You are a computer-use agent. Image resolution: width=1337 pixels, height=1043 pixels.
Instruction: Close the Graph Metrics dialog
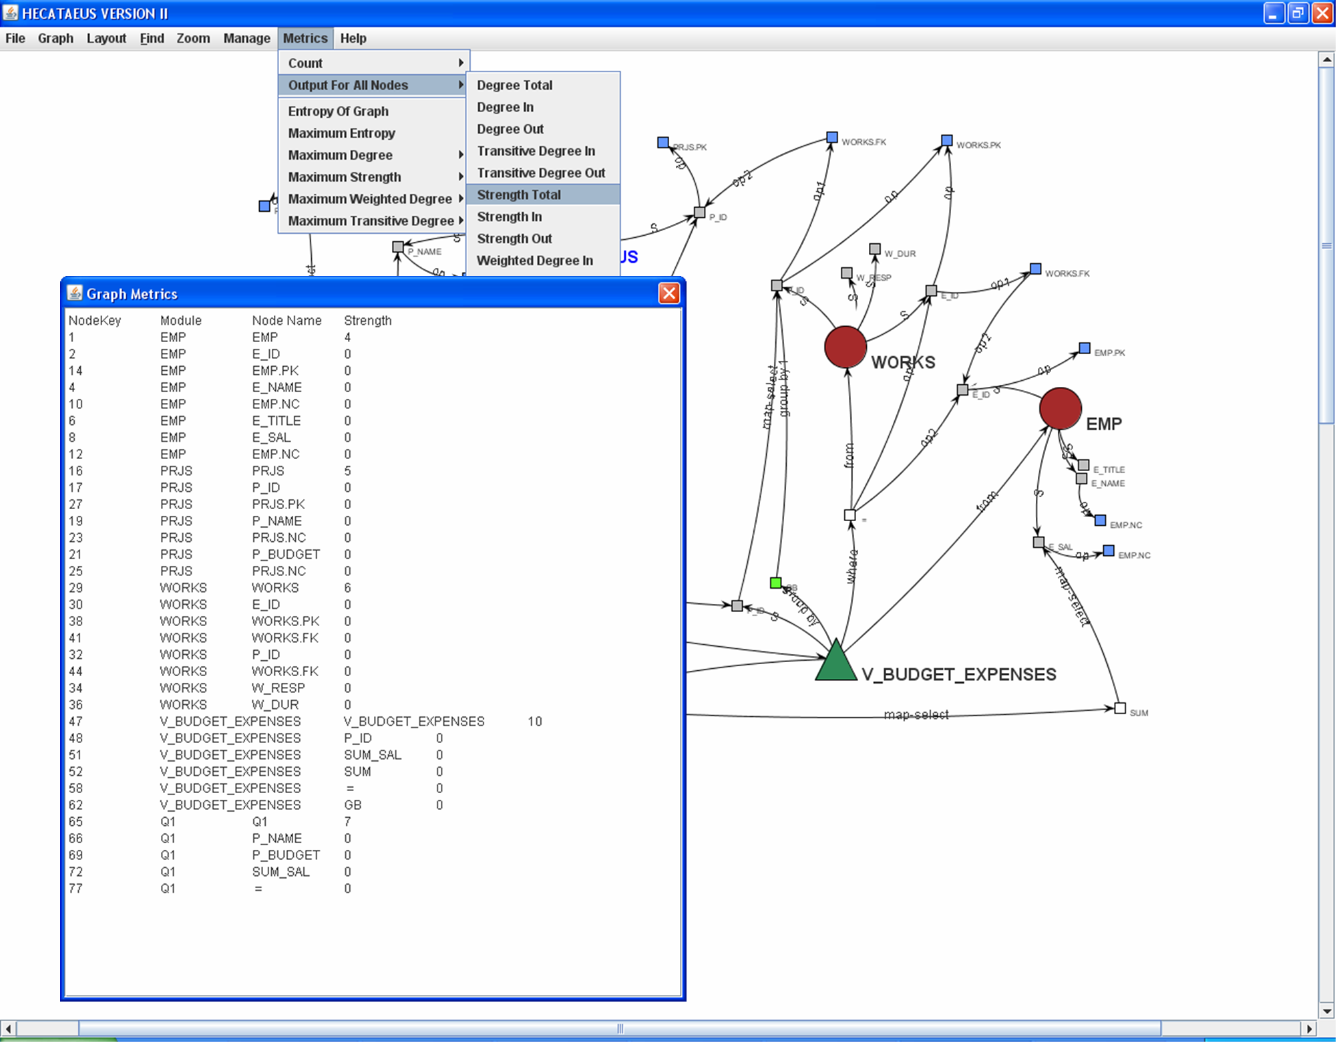tap(668, 293)
